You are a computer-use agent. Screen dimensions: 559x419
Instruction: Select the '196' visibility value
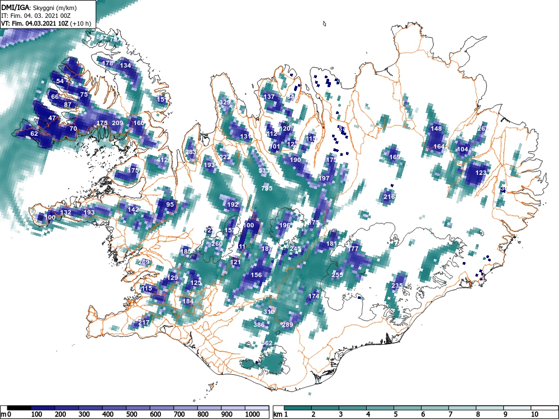point(285,225)
